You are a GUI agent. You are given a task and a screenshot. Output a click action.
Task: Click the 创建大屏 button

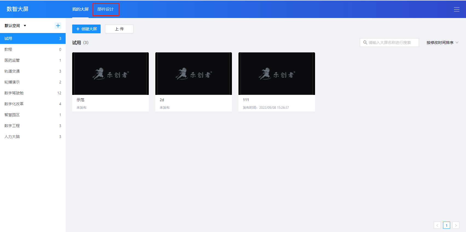click(x=86, y=29)
